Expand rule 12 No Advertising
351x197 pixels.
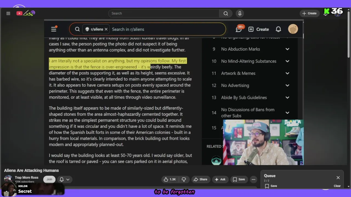pyautogui.click(x=287, y=85)
